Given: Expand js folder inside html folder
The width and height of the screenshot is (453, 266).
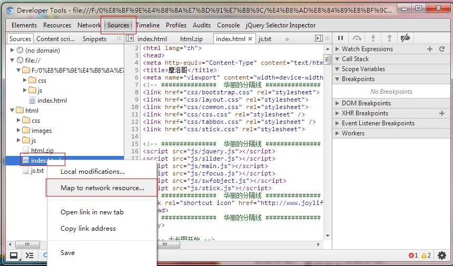Looking at the screenshot, I should tap(18, 140).
